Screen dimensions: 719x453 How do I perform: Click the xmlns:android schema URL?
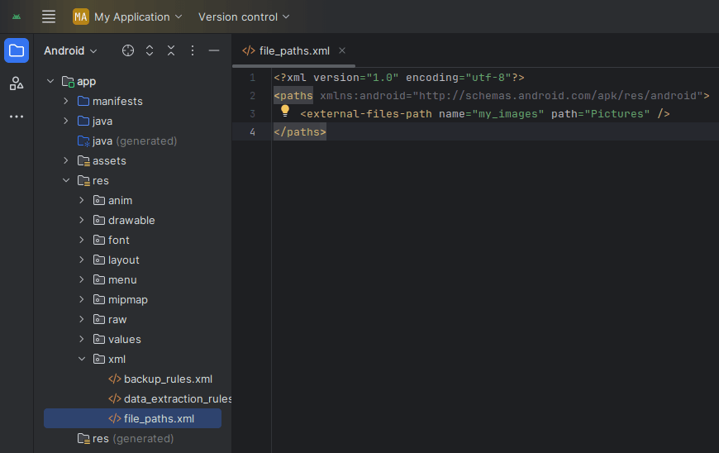click(x=558, y=96)
